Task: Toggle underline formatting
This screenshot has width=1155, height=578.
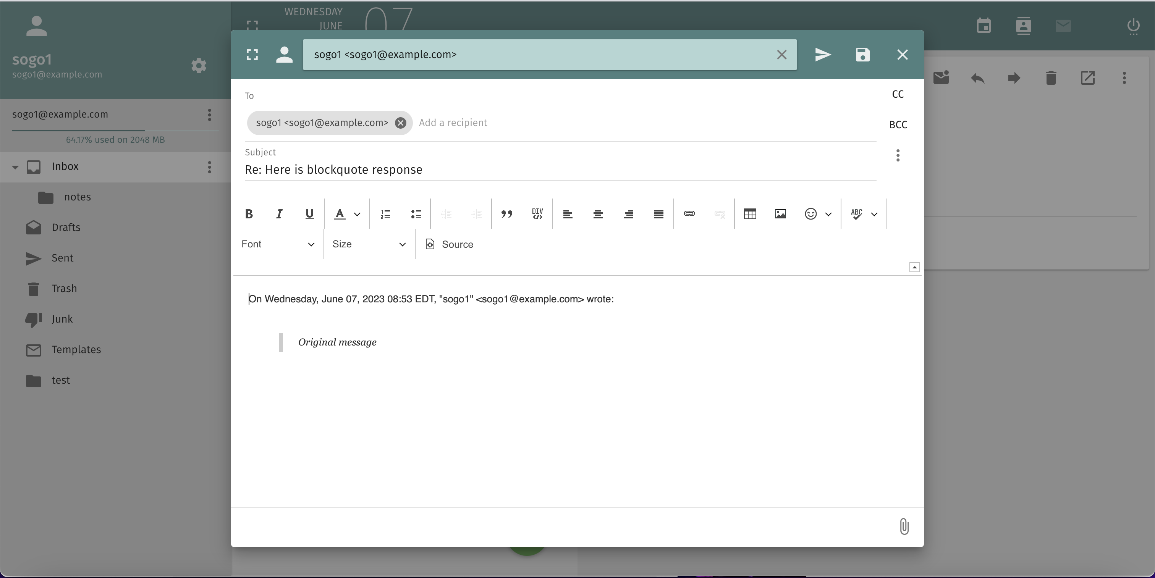Action: pyautogui.click(x=309, y=214)
